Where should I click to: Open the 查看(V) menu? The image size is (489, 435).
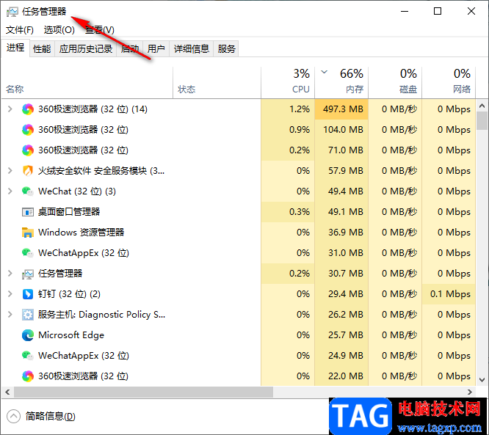[x=99, y=30]
